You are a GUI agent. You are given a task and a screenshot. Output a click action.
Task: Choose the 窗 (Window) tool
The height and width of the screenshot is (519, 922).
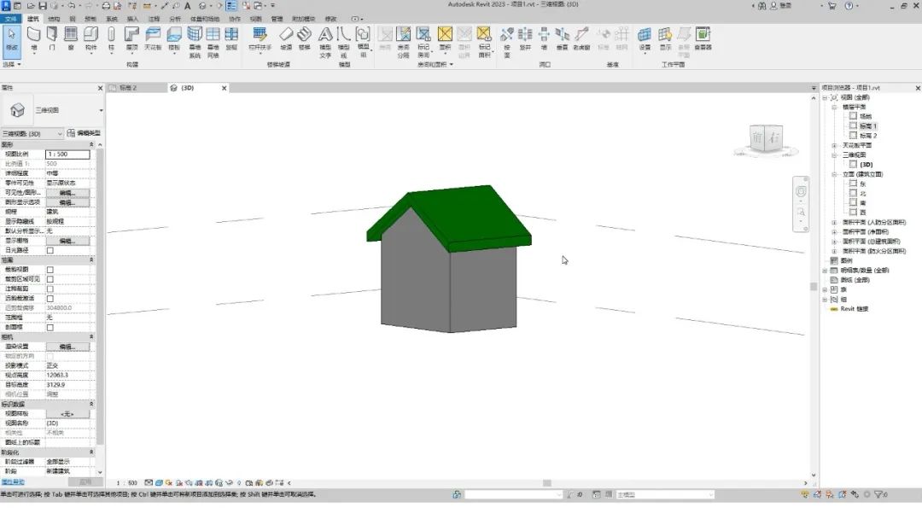coord(71,38)
